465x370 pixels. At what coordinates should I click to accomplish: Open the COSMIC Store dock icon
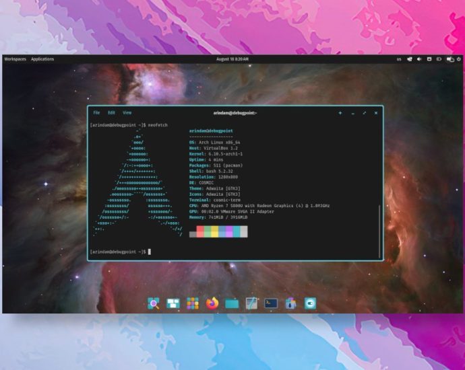[x=290, y=303]
